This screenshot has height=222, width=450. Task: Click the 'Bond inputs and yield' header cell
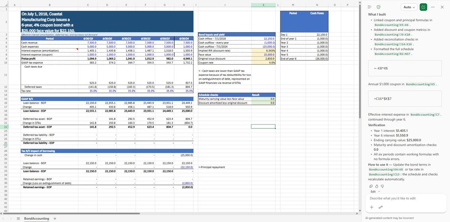[224, 35]
